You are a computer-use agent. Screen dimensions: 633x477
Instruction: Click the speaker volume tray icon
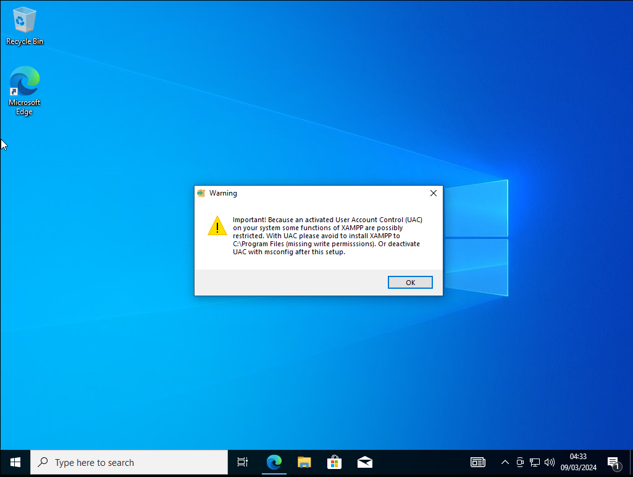(x=550, y=462)
